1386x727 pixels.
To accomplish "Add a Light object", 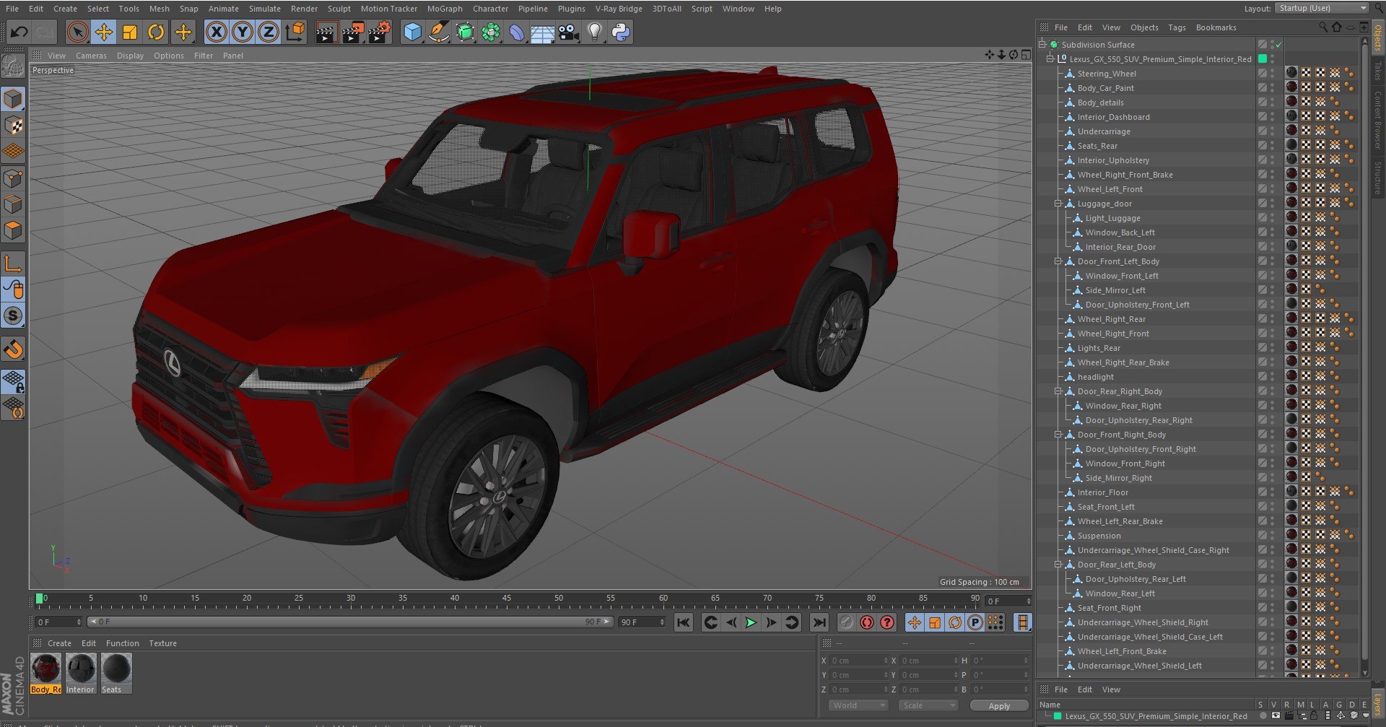I will click(x=595, y=32).
